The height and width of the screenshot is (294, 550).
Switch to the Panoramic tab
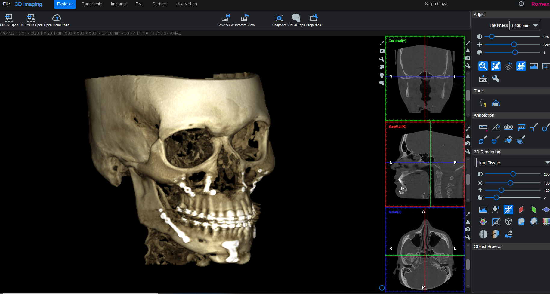(x=92, y=4)
